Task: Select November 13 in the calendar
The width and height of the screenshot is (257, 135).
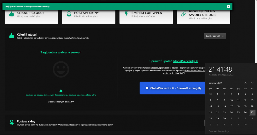Action: coord(252,100)
